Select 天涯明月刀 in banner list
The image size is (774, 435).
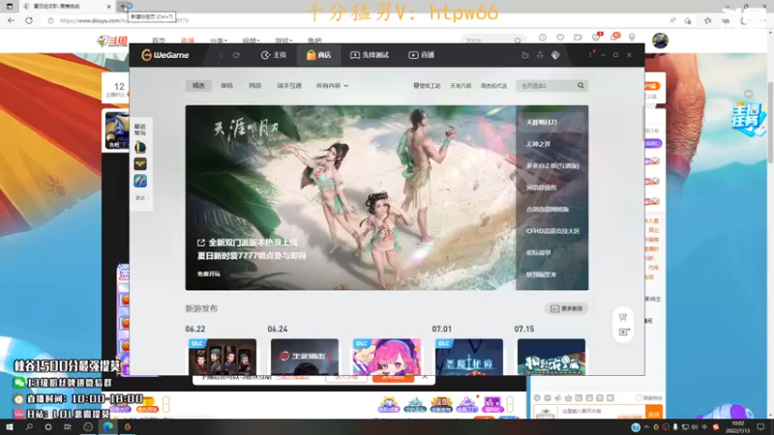542,122
